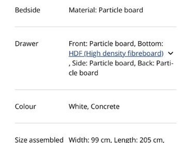Expand the chevron next to HDF fibreboard

pyautogui.click(x=170, y=53)
